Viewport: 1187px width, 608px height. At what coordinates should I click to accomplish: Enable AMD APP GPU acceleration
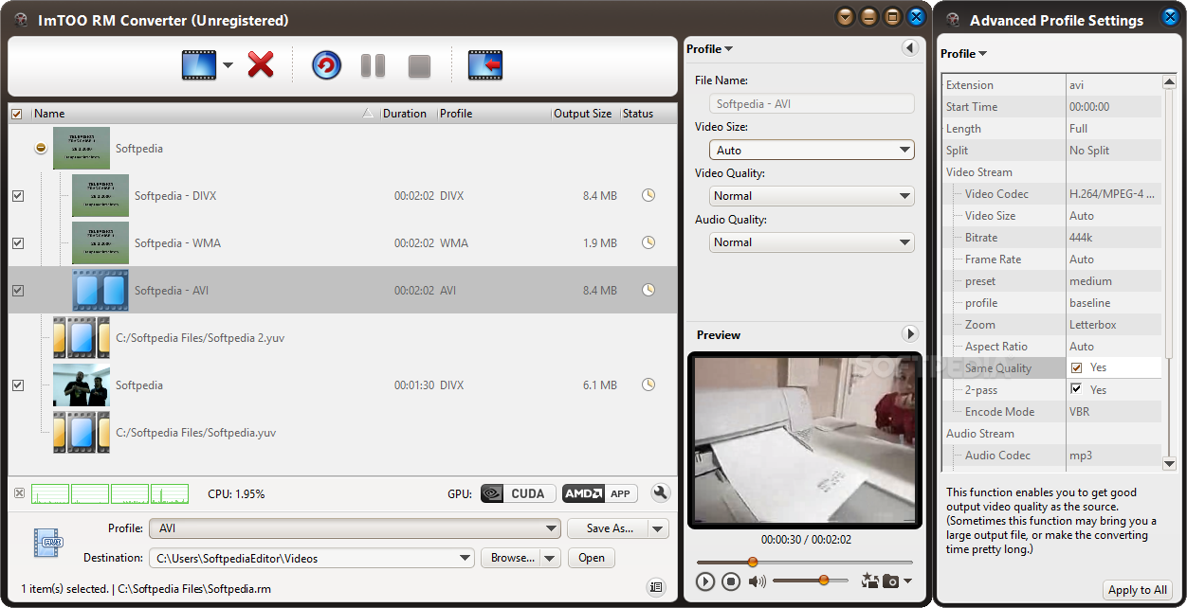click(599, 493)
